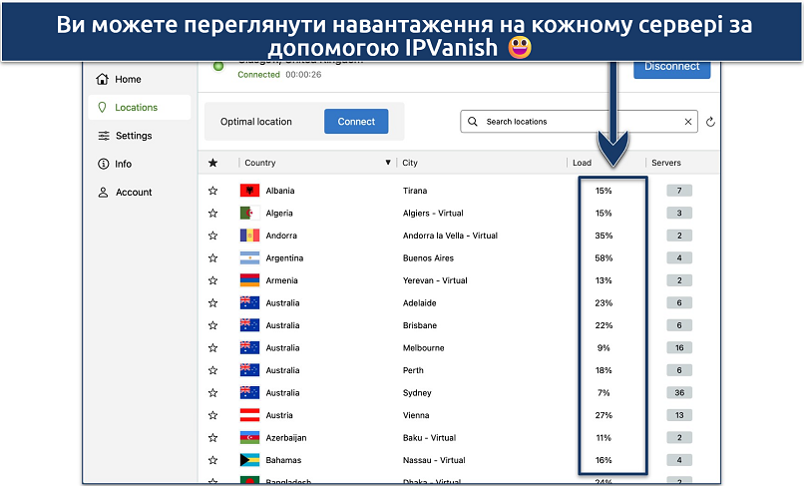The image size is (804, 486).
Task: Favorite the Australia Adelaide server
Action: point(212,302)
